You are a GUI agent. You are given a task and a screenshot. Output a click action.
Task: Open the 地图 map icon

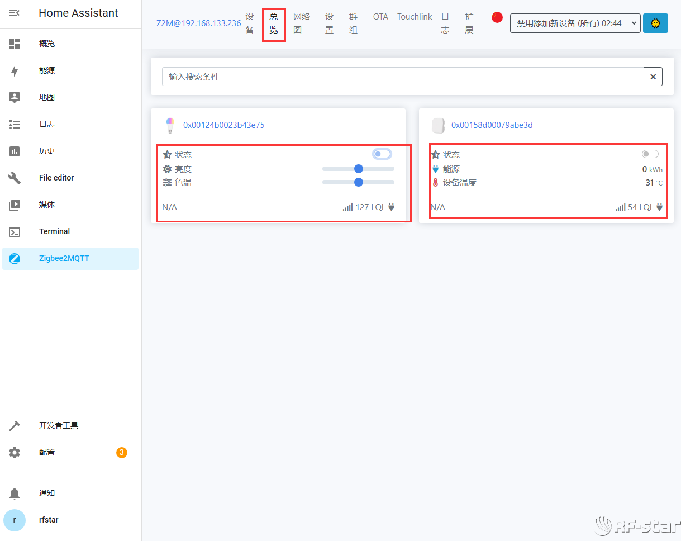15,98
